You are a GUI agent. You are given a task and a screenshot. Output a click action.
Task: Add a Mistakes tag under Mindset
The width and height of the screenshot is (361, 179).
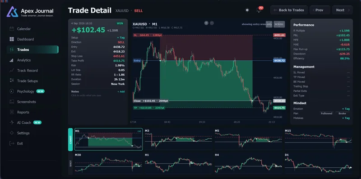(x=346, y=118)
